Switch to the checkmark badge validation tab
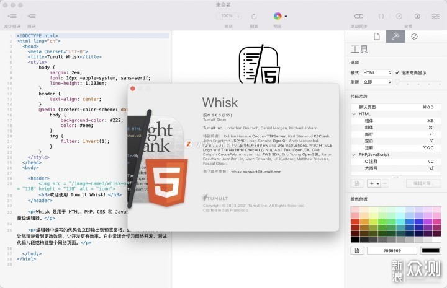 (414, 37)
